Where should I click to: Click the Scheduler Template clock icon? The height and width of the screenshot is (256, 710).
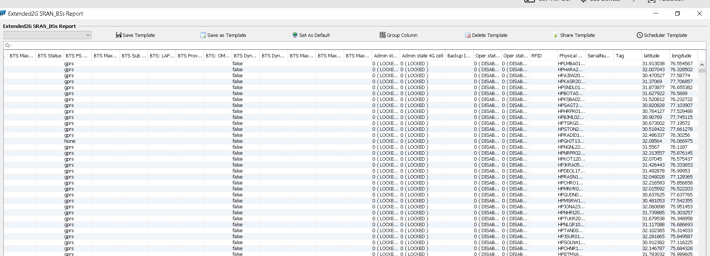click(639, 35)
